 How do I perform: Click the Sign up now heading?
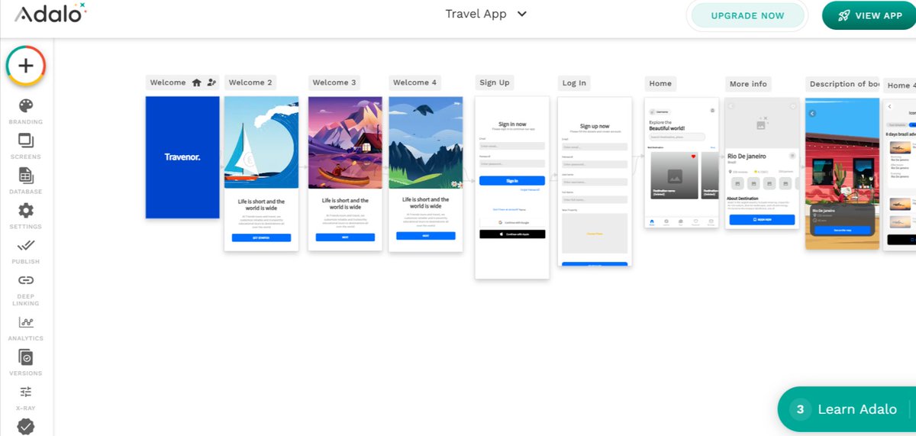pyautogui.click(x=595, y=126)
